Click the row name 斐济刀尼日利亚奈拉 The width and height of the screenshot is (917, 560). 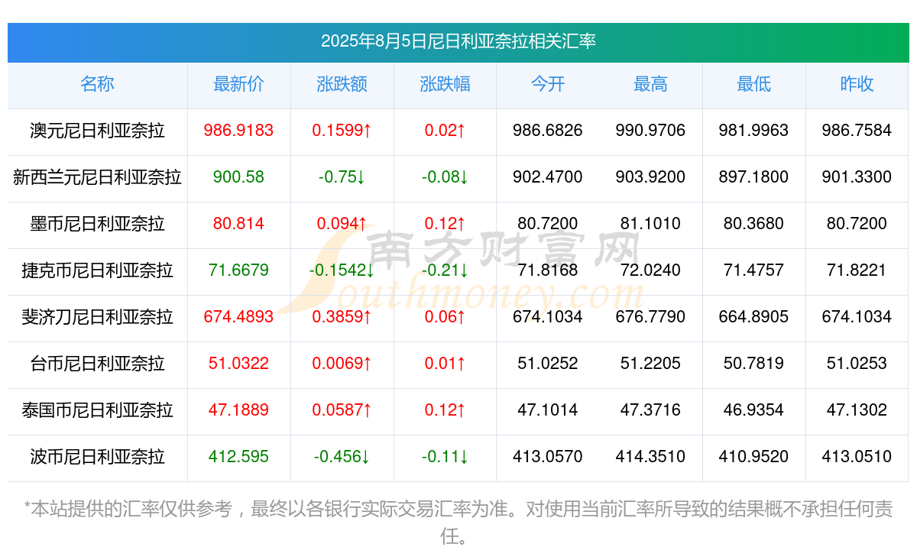click(97, 317)
